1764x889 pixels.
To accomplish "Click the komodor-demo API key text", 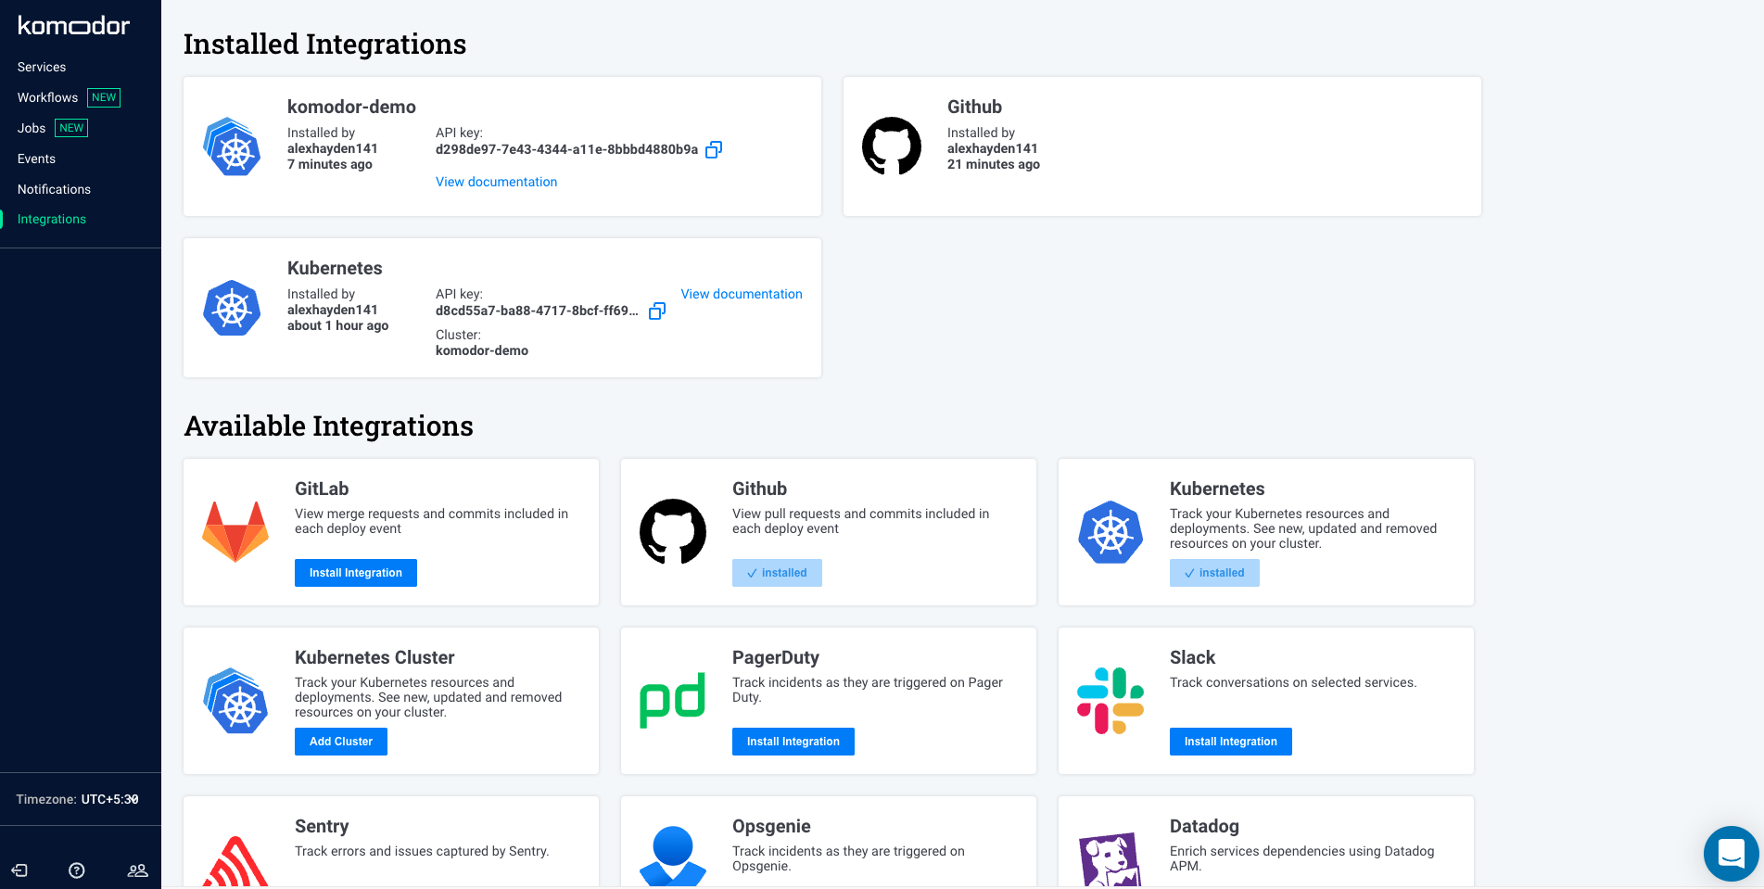I will (566, 149).
